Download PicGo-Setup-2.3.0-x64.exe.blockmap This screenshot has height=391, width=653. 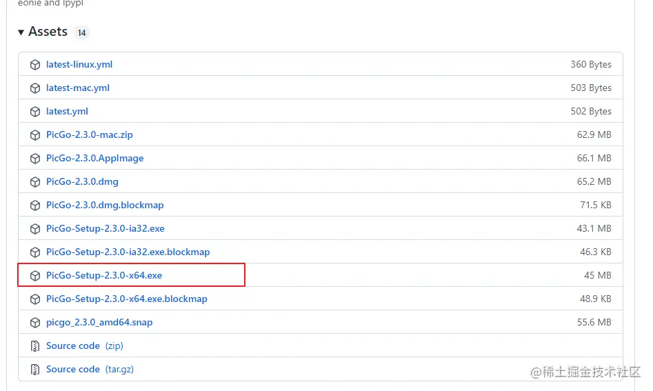127,299
